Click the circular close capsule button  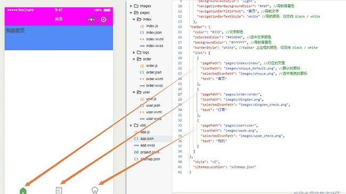click(x=103, y=20)
